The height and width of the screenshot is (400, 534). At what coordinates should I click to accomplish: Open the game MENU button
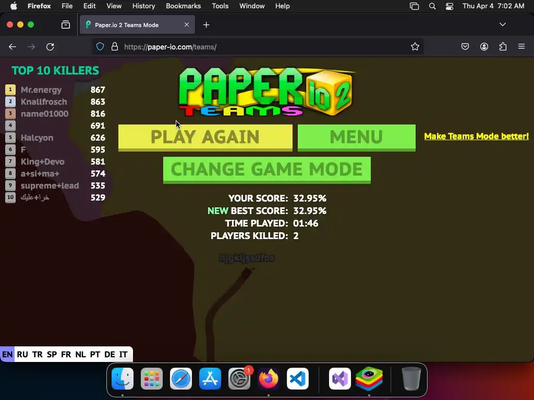pyautogui.click(x=356, y=137)
